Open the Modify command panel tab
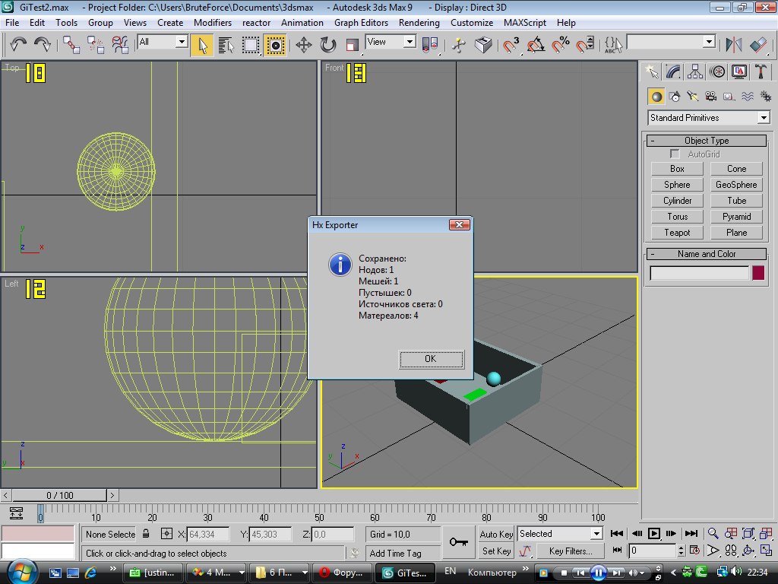The height and width of the screenshot is (584, 778). tap(673, 71)
